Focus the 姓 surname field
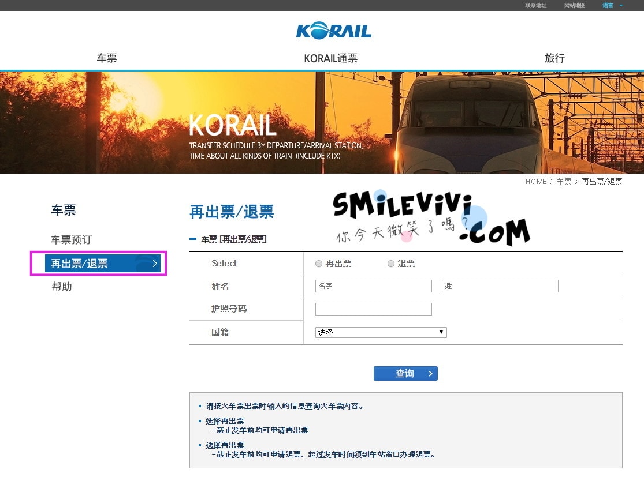Screen dimensions: 644x477 500,286
